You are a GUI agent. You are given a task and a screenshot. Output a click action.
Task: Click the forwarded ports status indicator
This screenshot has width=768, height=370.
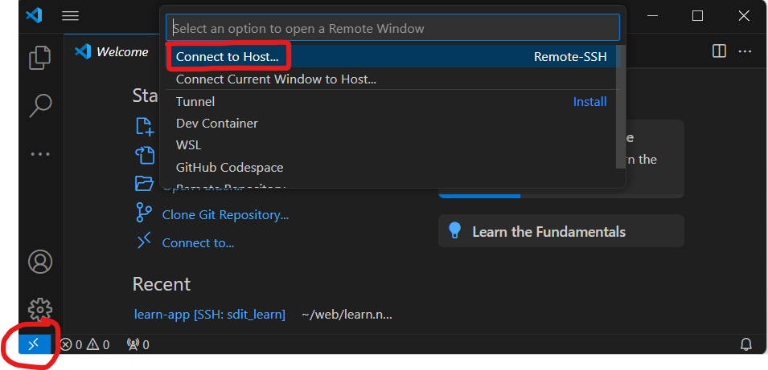[x=138, y=345]
